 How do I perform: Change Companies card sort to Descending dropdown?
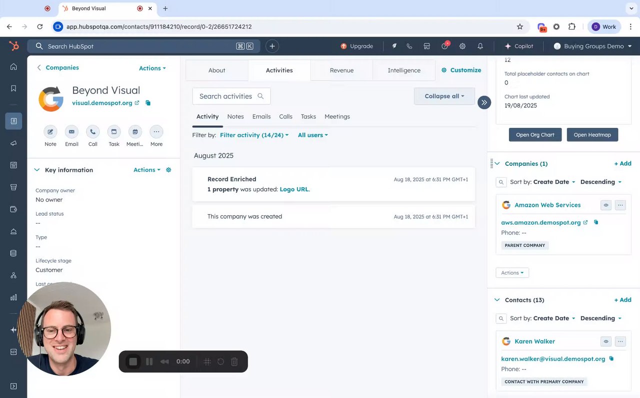point(601,182)
